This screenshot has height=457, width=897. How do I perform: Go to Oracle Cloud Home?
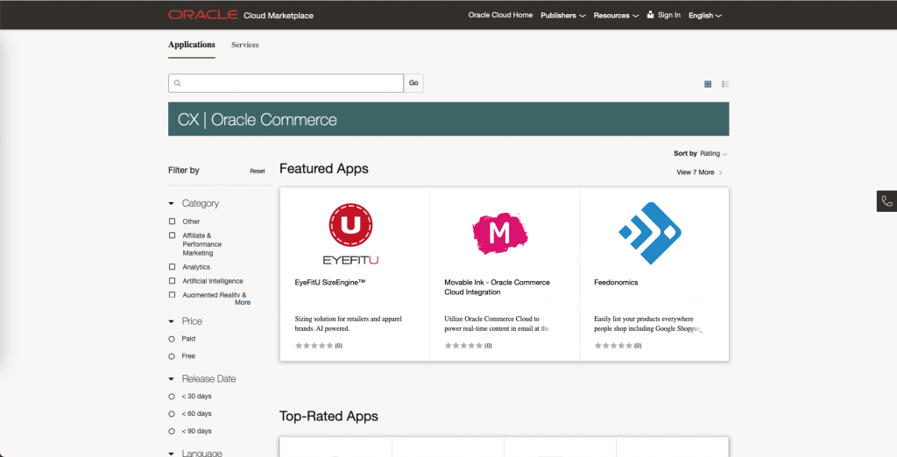pyautogui.click(x=500, y=15)
